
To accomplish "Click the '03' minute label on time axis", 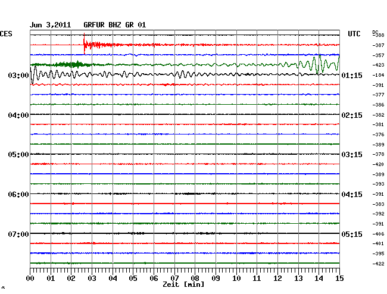I will click(x=92, y=279).
